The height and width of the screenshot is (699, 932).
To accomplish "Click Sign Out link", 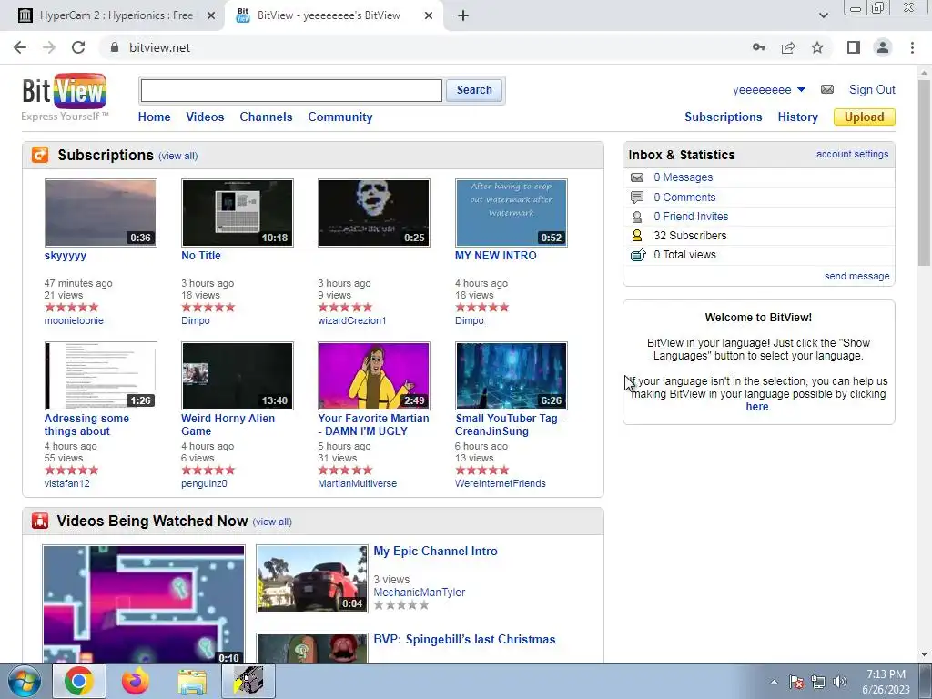I will pyautogui.click(x=872, y=90).
